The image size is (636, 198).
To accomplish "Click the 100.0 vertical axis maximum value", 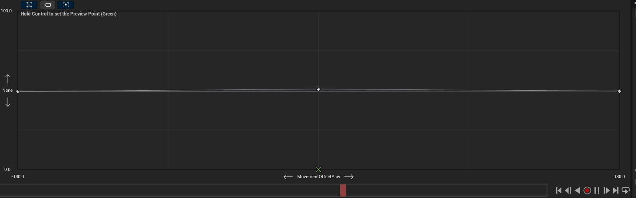I will click(x=6, y=11).
